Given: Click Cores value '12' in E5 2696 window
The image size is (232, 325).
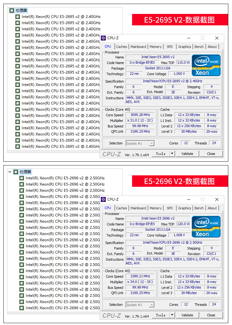Looking at the screenshot, I should (186, 305).
